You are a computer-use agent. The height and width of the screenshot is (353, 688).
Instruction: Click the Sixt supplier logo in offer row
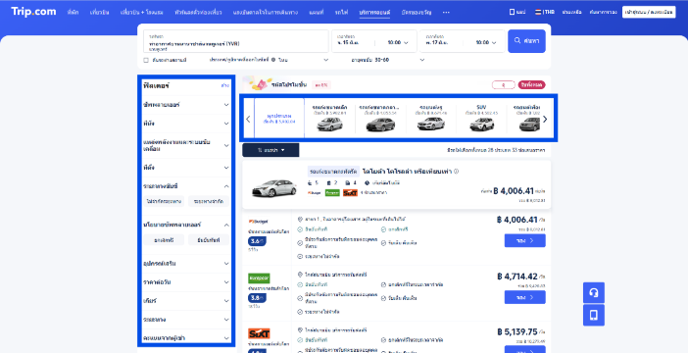point(259,333)
